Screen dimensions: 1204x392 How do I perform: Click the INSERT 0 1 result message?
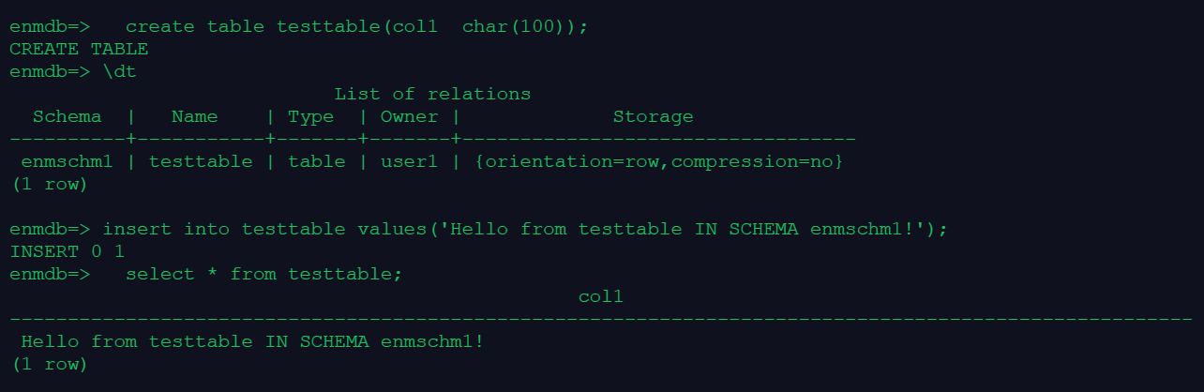click(x=67, y=251)
